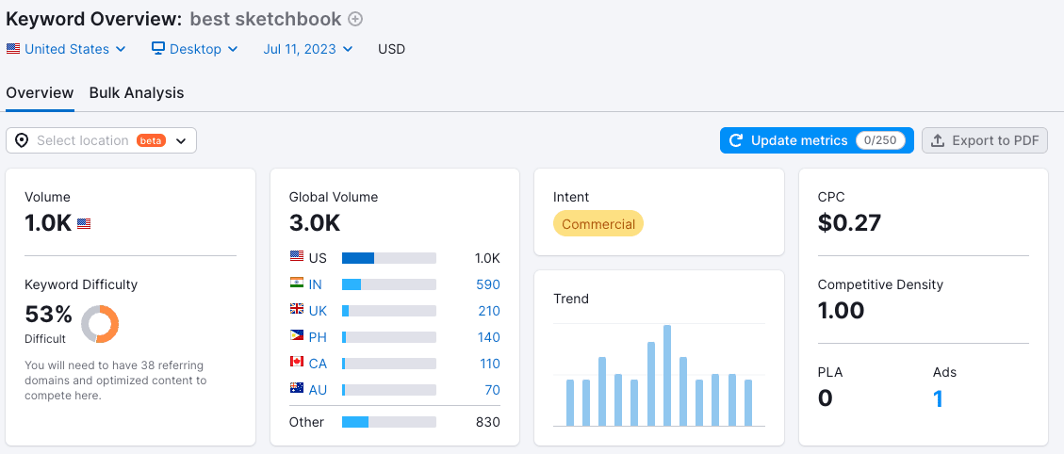Click the Keyword Difficulty donut chart
This screenshot has width=1064, height=454.
coord(100,324)
